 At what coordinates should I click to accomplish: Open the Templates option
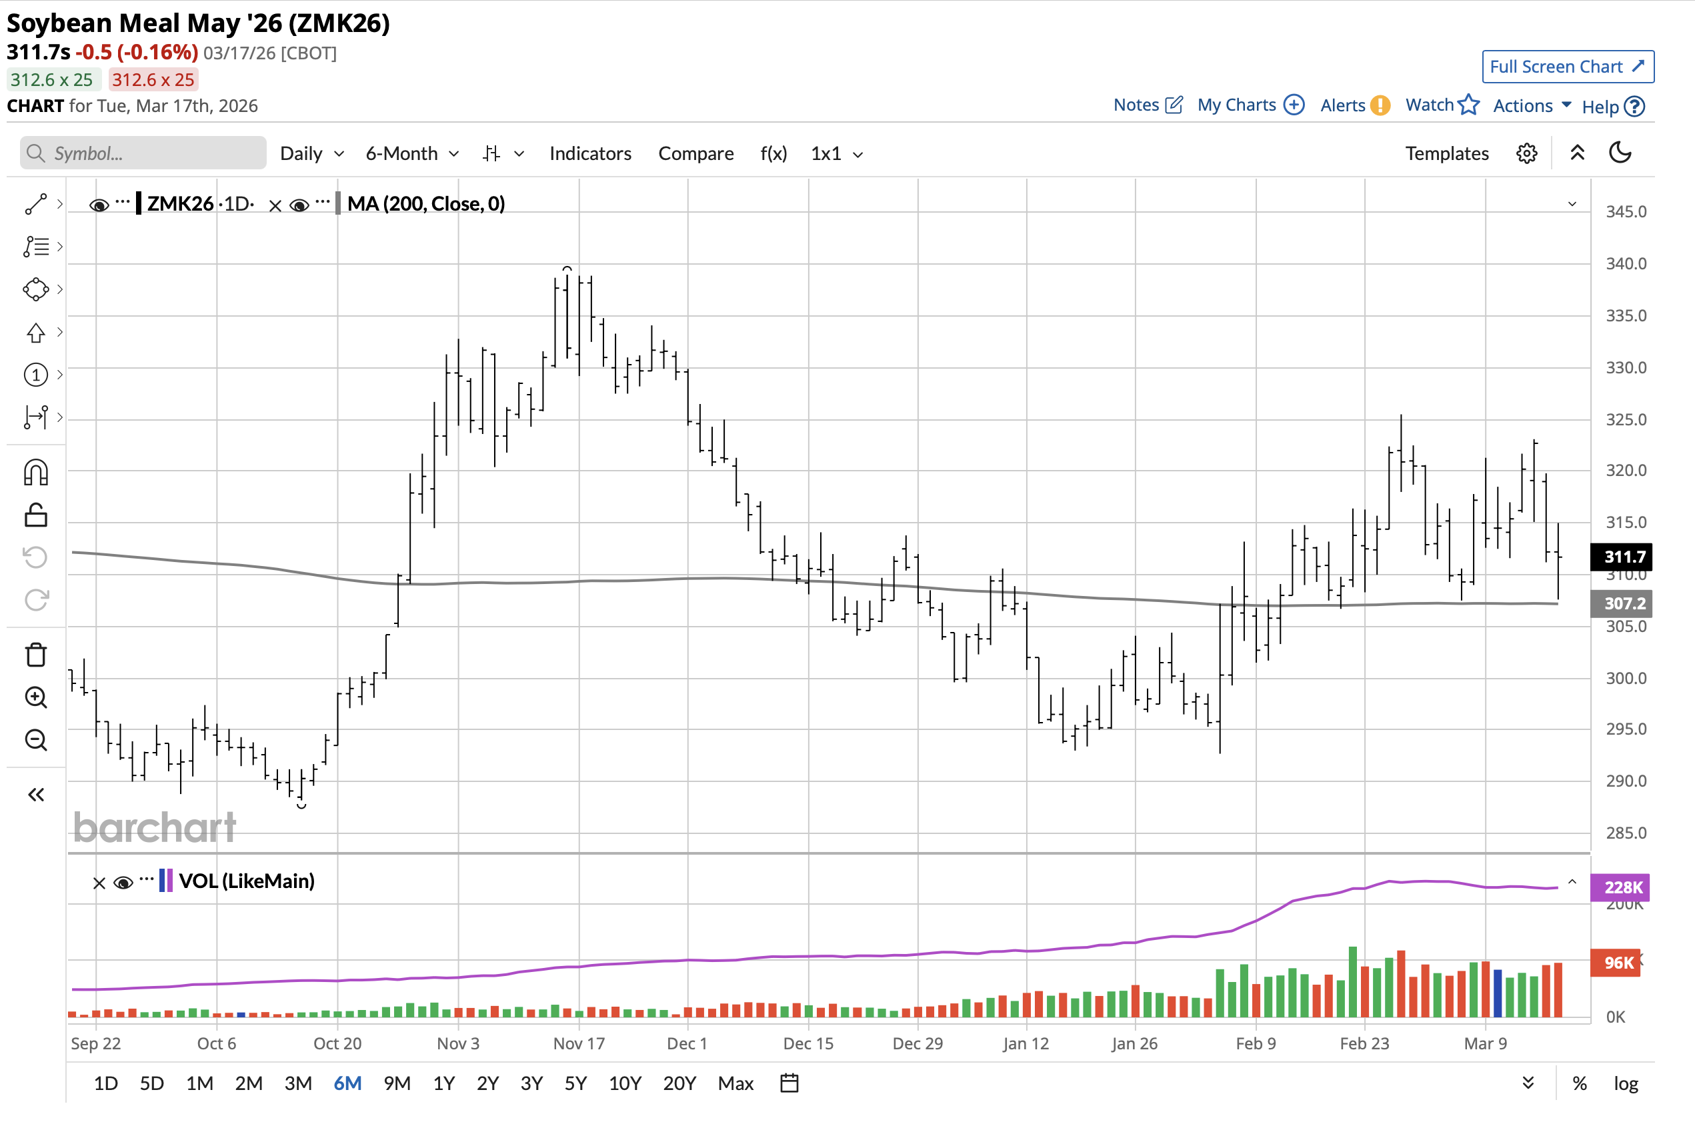tap(1446, 153)
